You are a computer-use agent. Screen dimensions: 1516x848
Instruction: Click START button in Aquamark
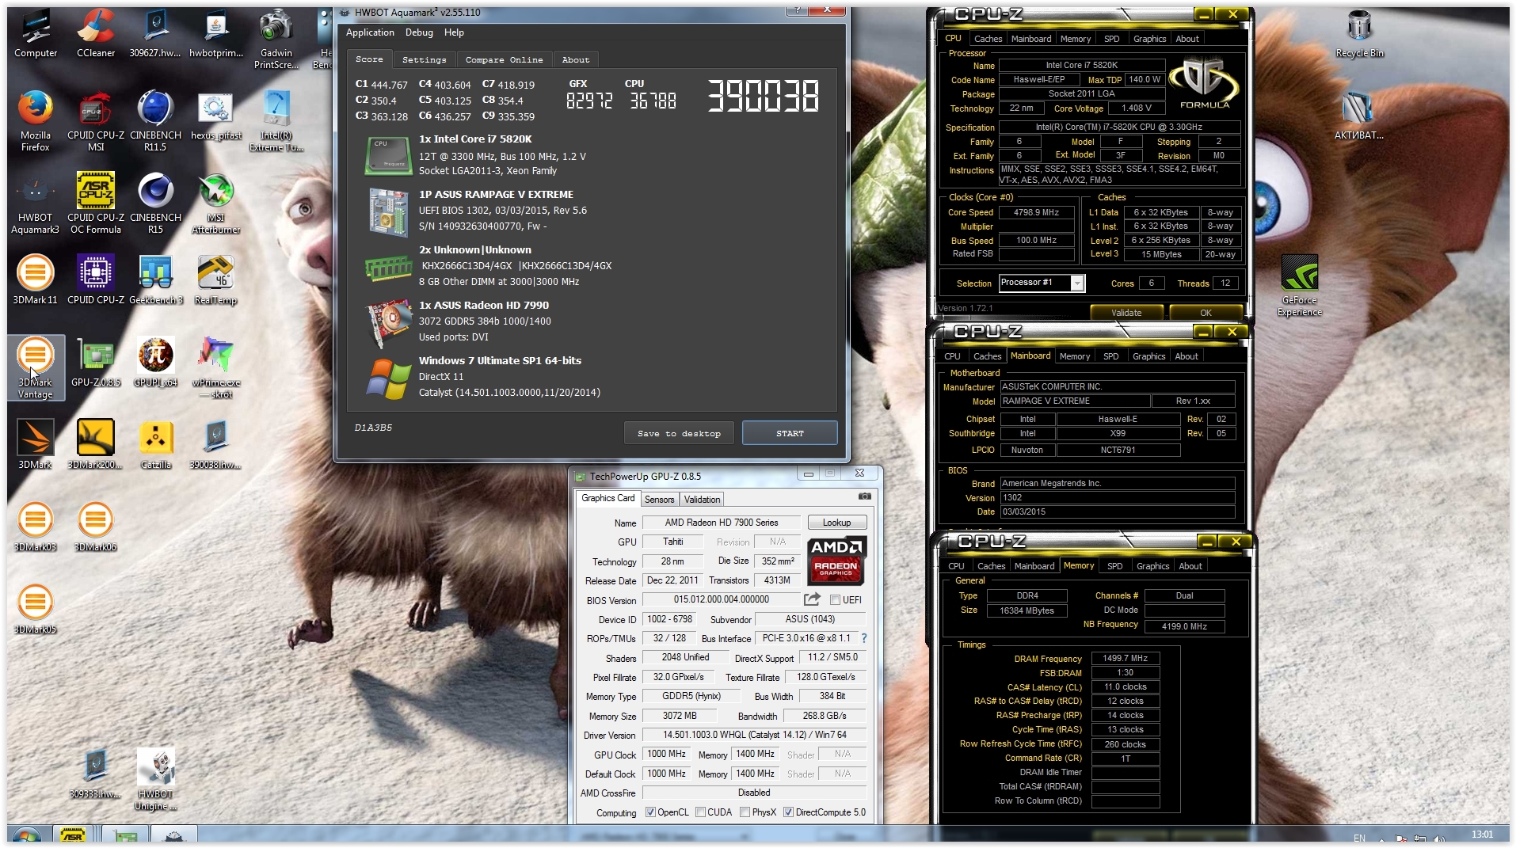coord(790,433)
